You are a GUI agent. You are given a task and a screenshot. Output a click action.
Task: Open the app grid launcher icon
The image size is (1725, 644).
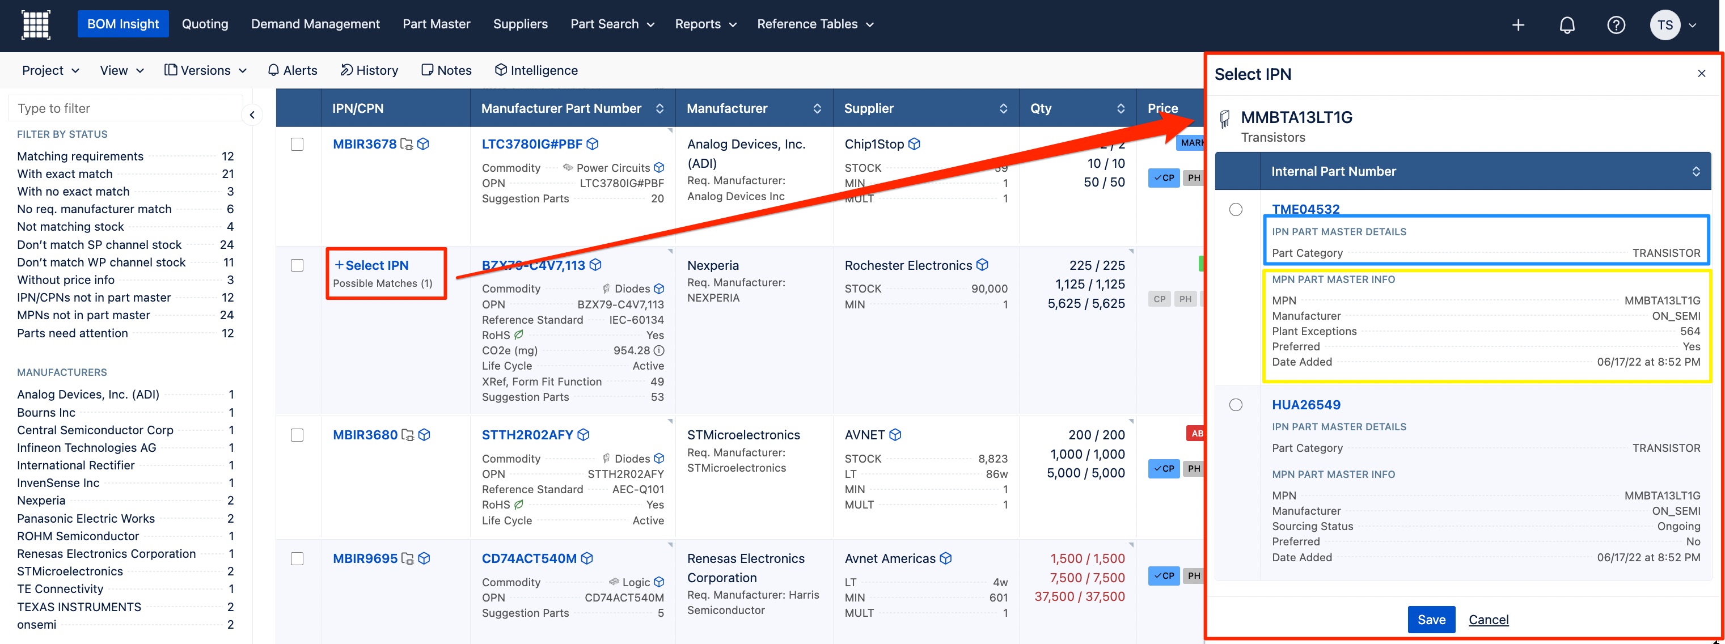coord(36,25)
